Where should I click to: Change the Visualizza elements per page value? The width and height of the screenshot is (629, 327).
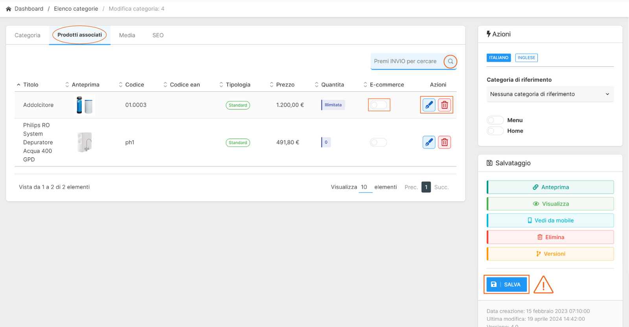tap(365, 187)
